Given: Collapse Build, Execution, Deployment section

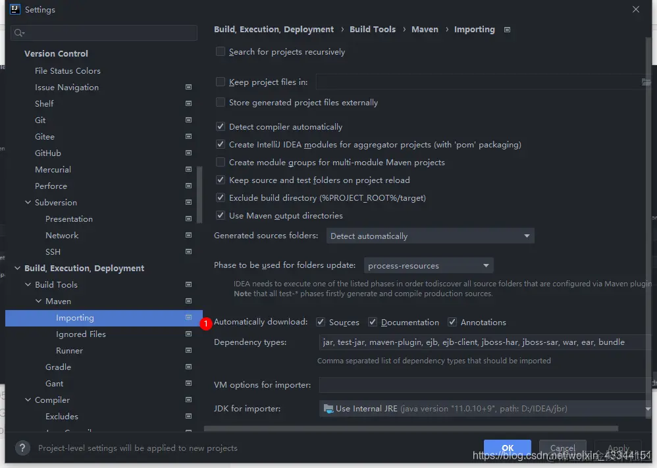Looking at the screenshot, I should click(18, 268).
